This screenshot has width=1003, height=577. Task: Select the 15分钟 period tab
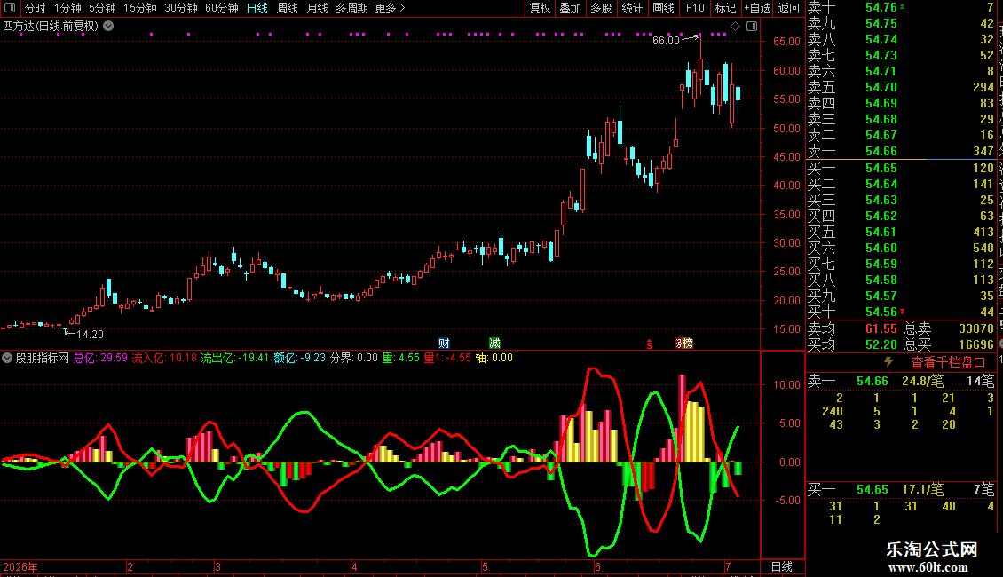tap(140, 8)
